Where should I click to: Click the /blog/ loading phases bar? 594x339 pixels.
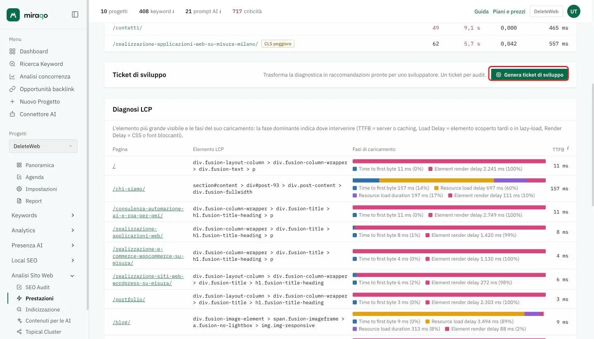click(x=449, y=314)
